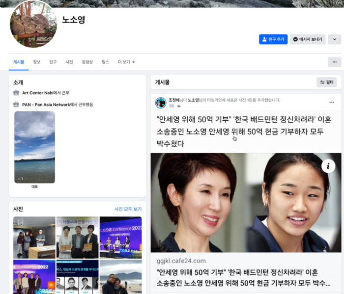Image resolution: width=344 pixels, height=294 pixels.
Task: Click the 친구 추가 button
Action: click(x=273, y=39)
